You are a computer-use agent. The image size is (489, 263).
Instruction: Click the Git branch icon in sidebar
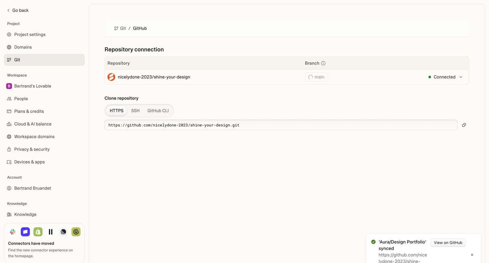pos(9,60)
